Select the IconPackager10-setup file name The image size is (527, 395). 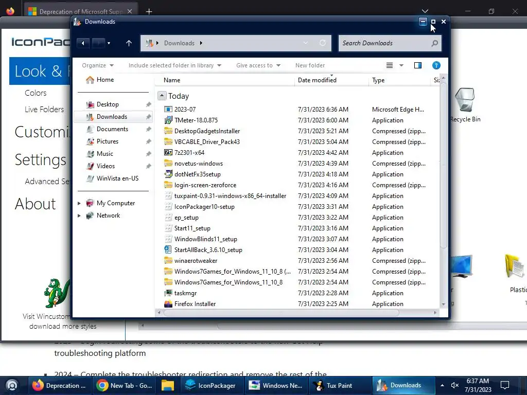click(204, 207)
